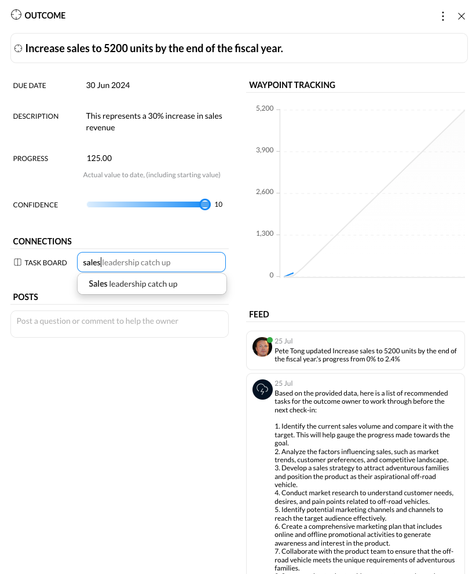
Task: Click the cloud lightning bot avatar in the feed
Action: point(262,389)
